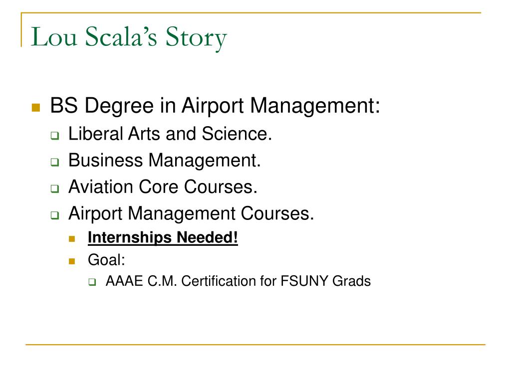Open the underlined Internships Needed! text

pos(163,238)
